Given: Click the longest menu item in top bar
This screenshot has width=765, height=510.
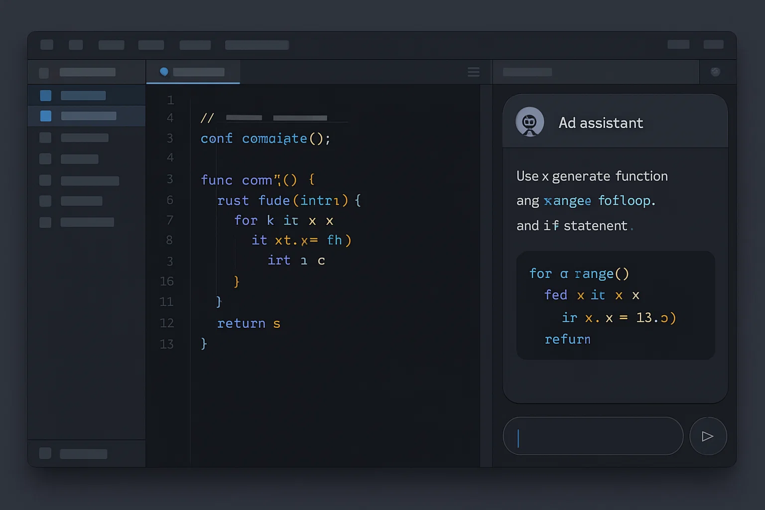Looking at the screenshot, I should point(256,45).
